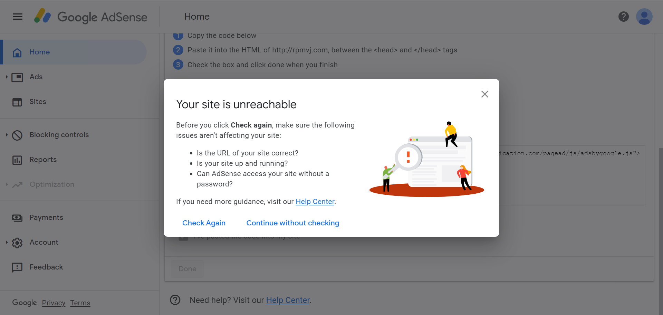Click 'Is the URL of your site correct?'
663x315 pixels.
[x=247, y=153]
